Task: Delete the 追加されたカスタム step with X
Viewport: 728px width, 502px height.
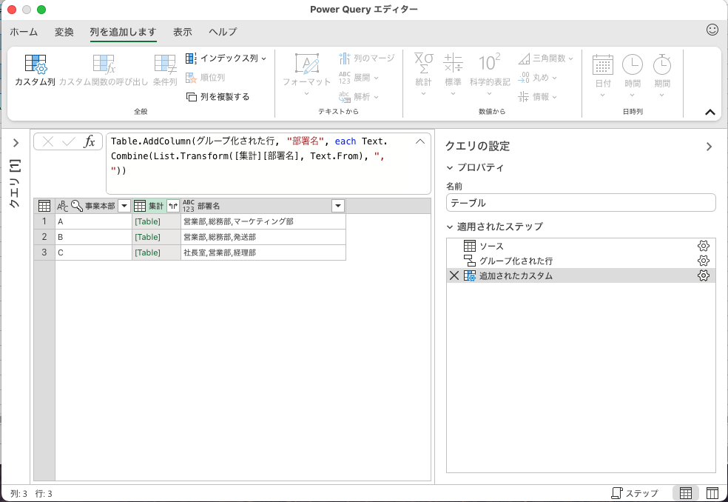Action: 454,275
